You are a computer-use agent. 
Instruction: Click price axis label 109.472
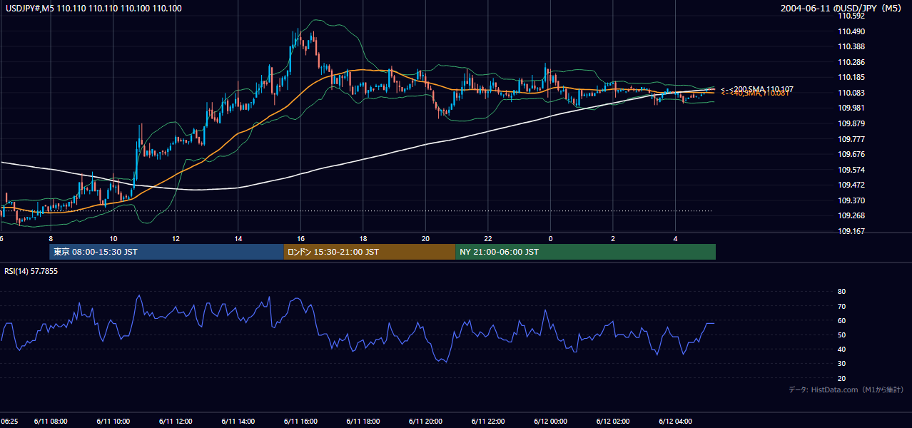851,185
